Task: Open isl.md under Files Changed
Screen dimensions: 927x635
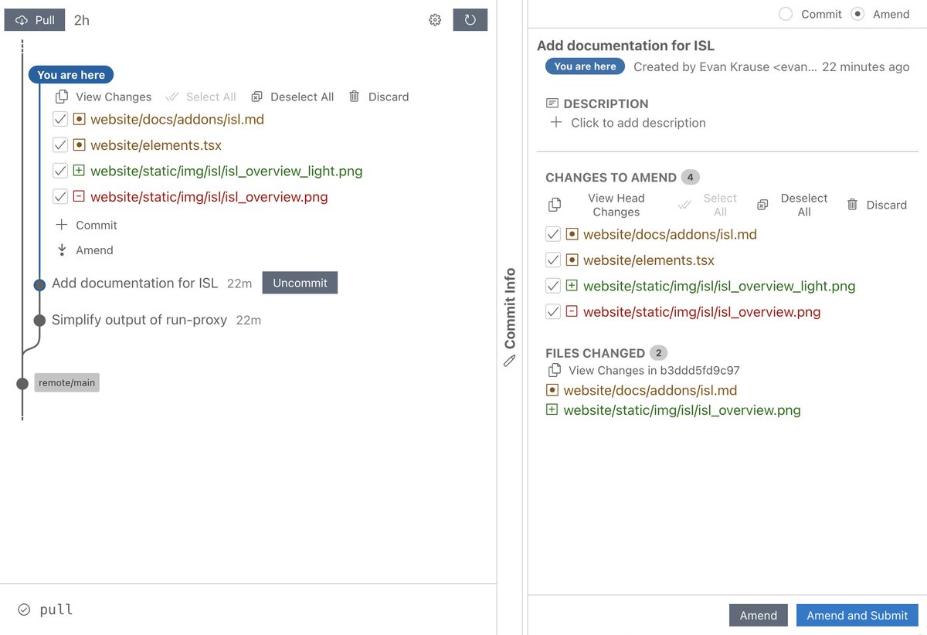Action: 650,391
